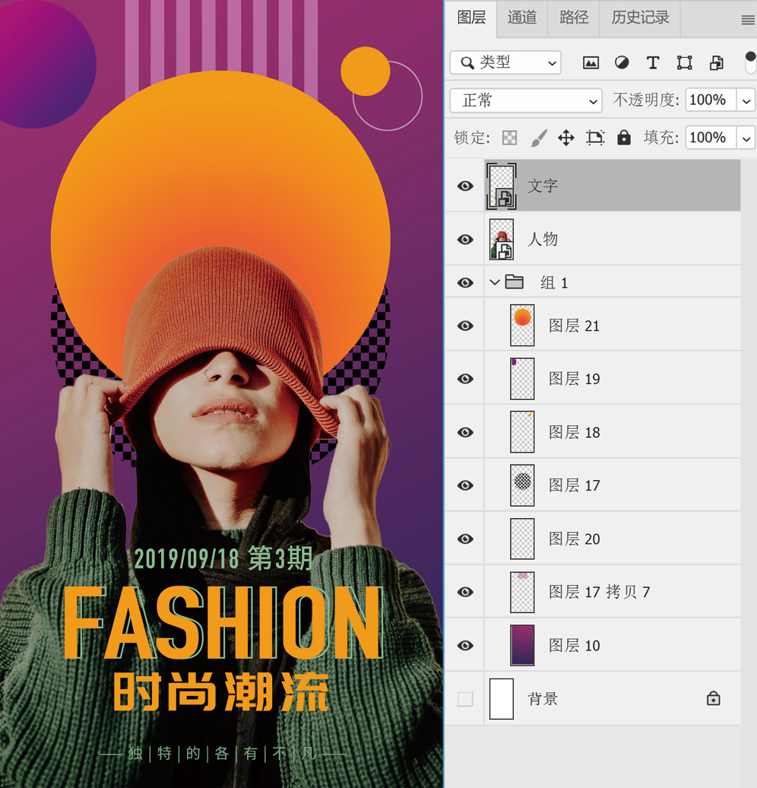Lock transparent pixels checkerboard icon

point(509,138)
